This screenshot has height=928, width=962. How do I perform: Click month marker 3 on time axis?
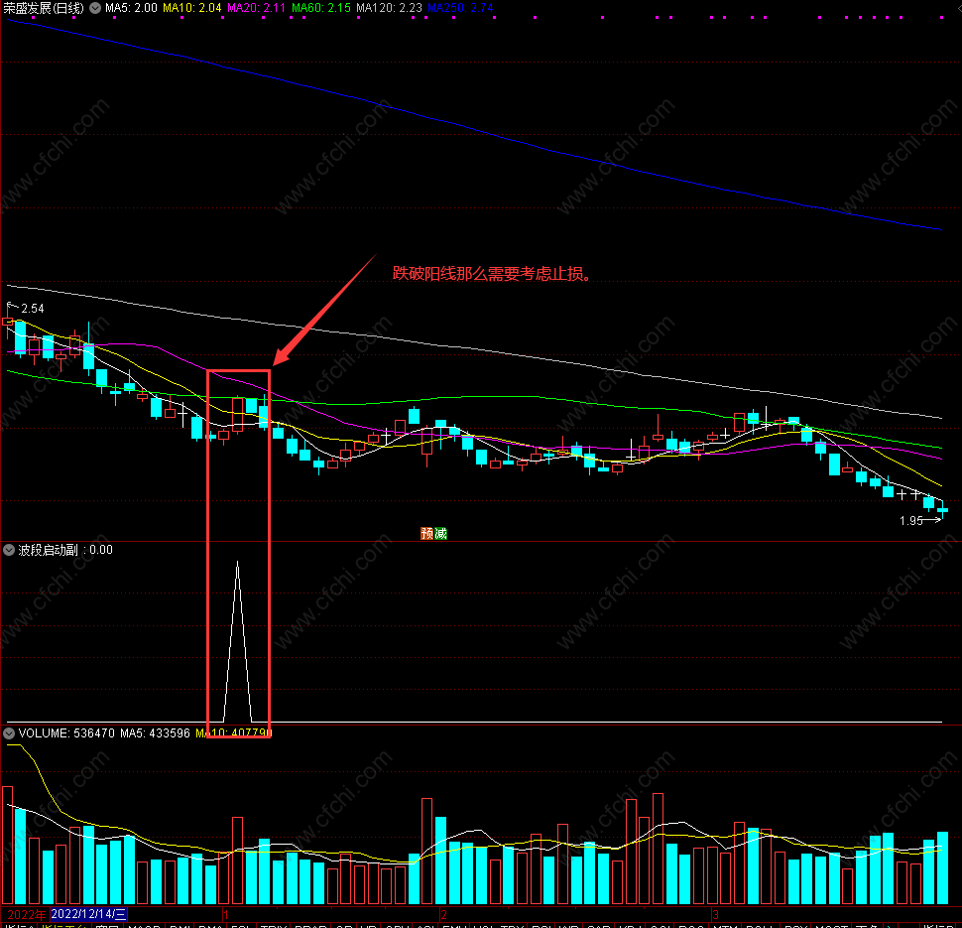[715, 914]
